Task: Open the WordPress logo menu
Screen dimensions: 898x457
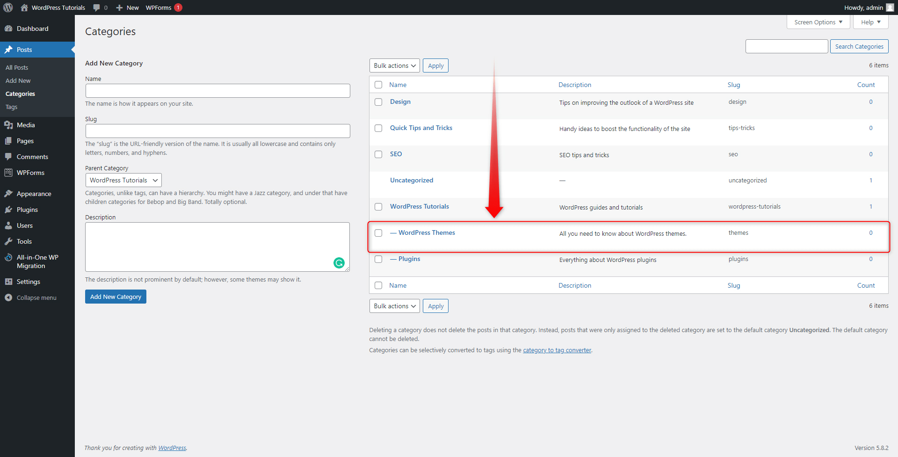Action: coord(8,7)
